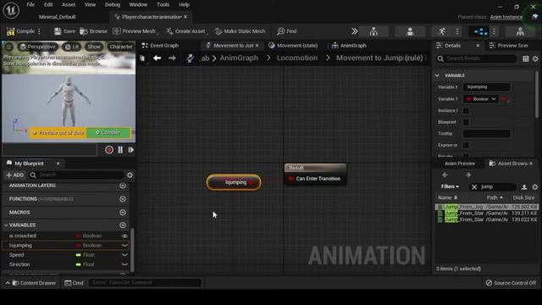The height and width of the screenshot is (305, 542).
Task: Open the Edit menu
Action: [48, 5]
